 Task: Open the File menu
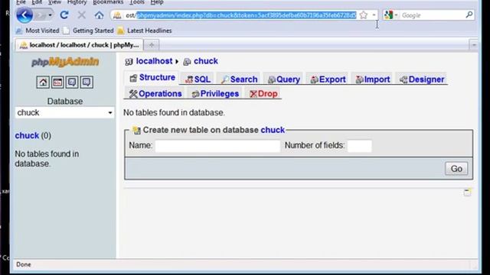pyautogui.click(x=21, y=2)
